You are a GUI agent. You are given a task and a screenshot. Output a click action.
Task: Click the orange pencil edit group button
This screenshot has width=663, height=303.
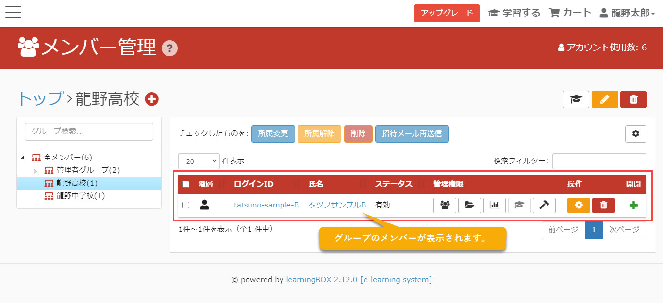pos(604,99)
